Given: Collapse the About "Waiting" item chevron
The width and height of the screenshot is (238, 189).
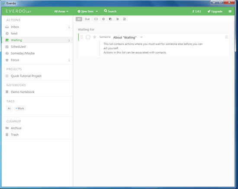Looking at the screenshot, I should pyautogui.click(x=142, y=37).
